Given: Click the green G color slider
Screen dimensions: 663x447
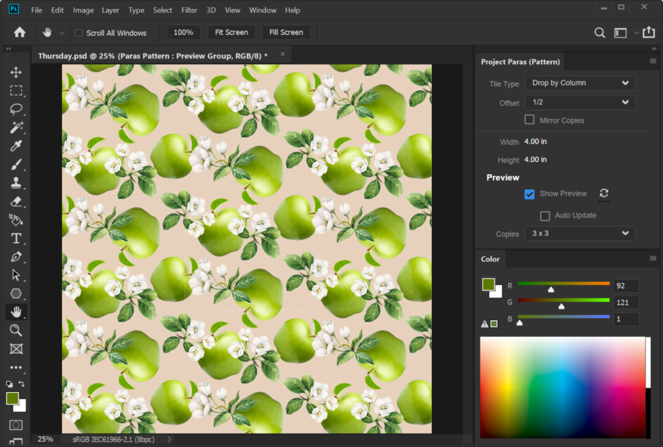Looking at the screenshot, I should tap(564, 300).
